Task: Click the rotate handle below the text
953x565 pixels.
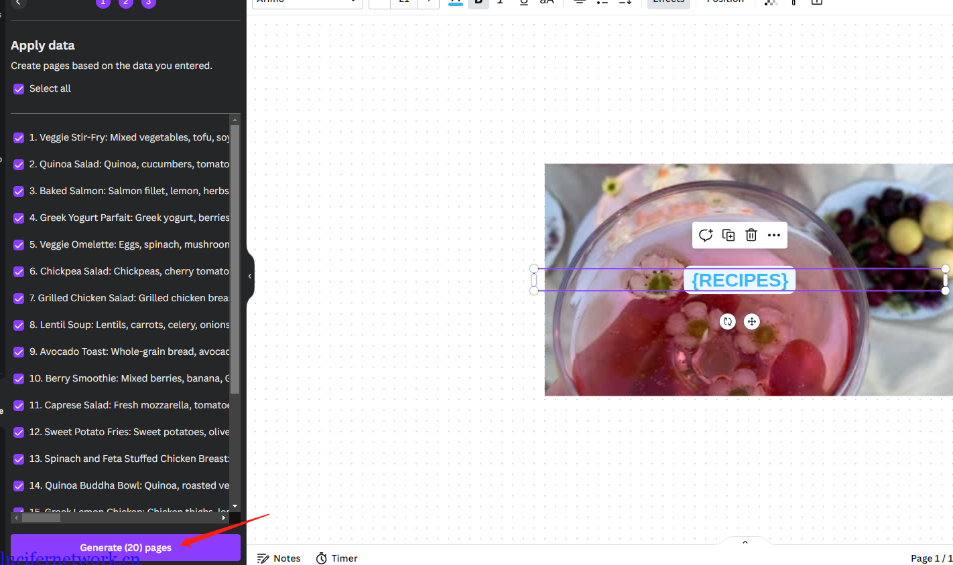Action: pos(728,322)
